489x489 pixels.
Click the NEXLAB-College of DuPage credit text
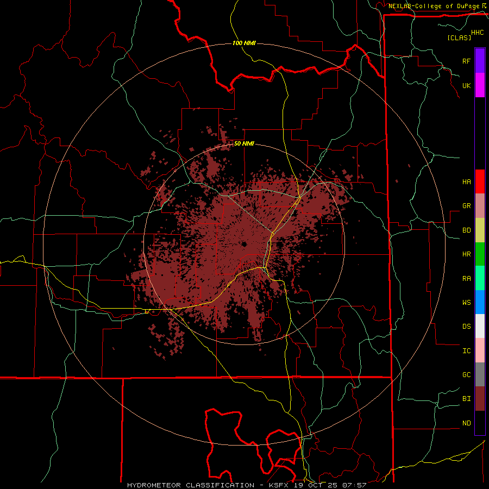click(434, 6)
